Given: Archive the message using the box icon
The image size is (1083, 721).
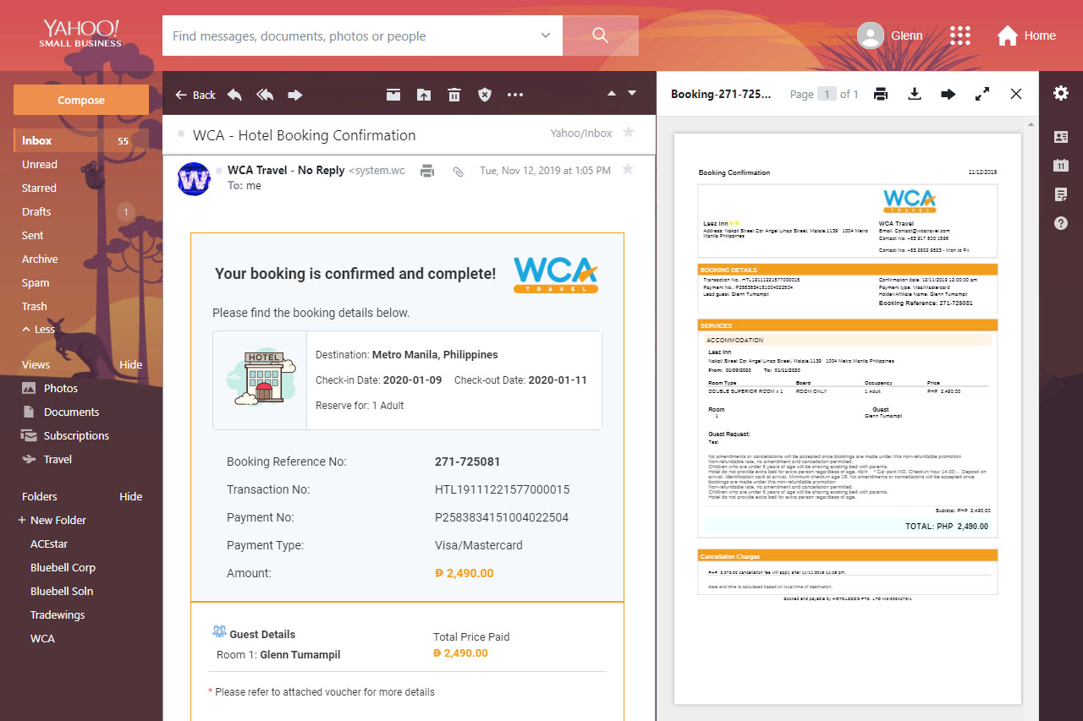Looking at the screenshot, I should point(393,95).
